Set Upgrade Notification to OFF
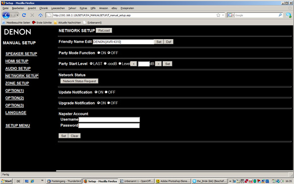Screen dimensions: 294x184 pyautogui.click(x=109, y=103)
